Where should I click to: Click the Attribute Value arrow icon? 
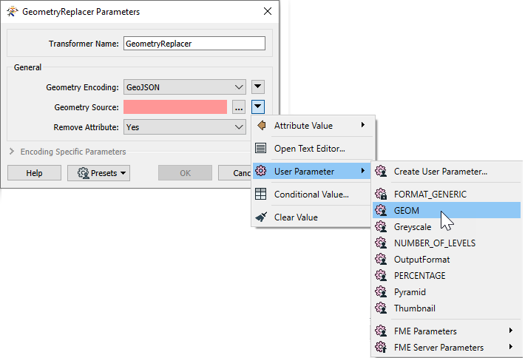click(262, 126)
